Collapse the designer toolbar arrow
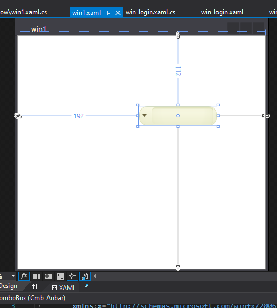Viewport: 277px width, 308px height. tap(95, 276)
